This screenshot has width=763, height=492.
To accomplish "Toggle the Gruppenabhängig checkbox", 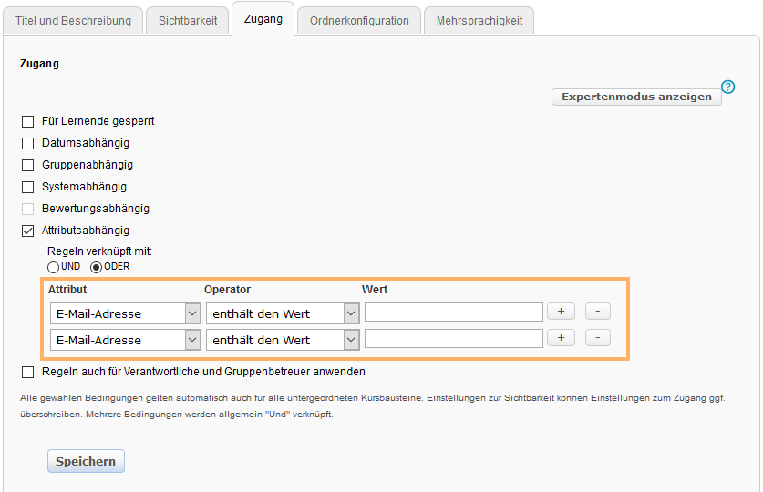I will point(28,165).
